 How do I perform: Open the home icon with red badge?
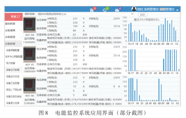click(x=92, y=10)
